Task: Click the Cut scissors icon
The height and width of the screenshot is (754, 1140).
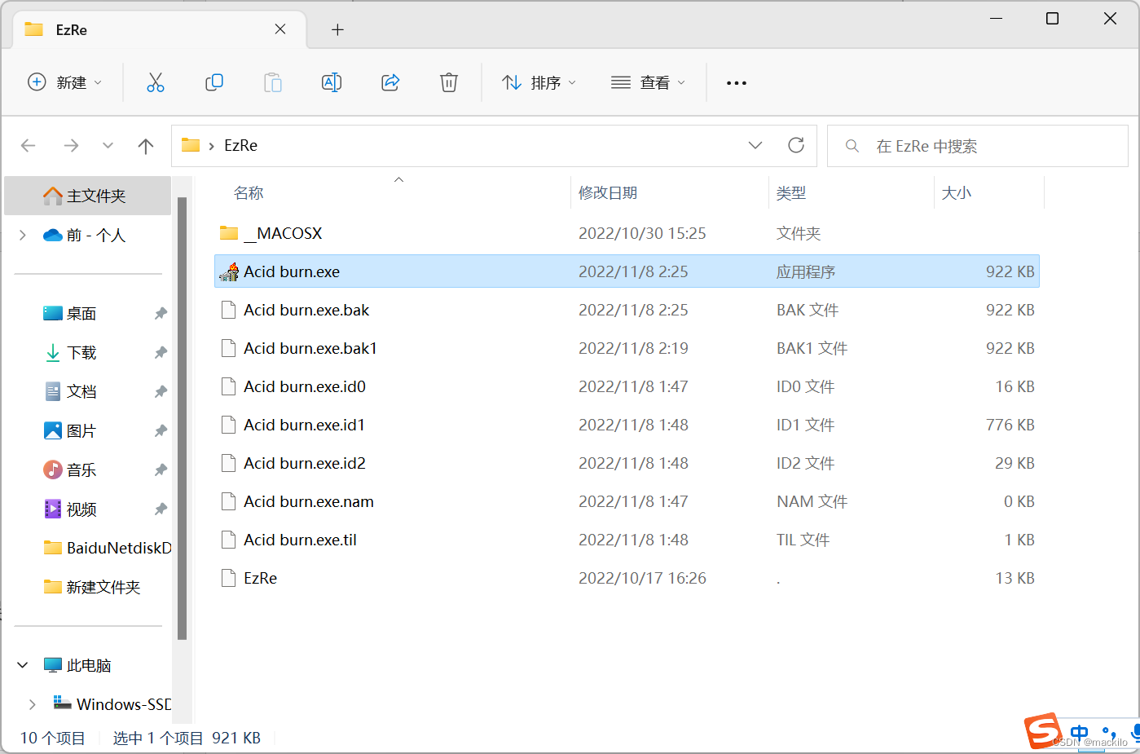Action: pyautogui.click(x=156, y=82)
